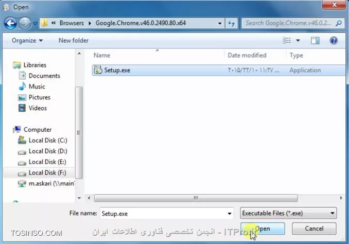Close the Open dialog window
Screen dimensions: 349x244
(334, 5)
